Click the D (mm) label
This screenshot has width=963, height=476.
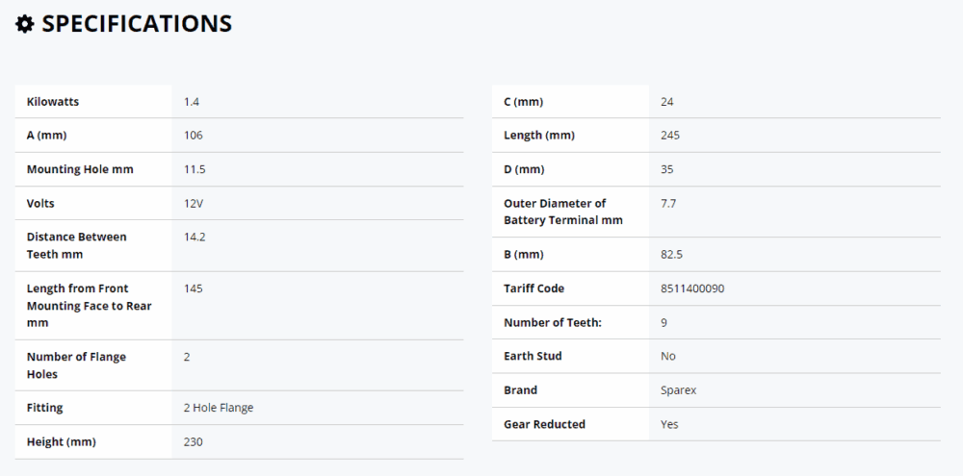point(524,169)
